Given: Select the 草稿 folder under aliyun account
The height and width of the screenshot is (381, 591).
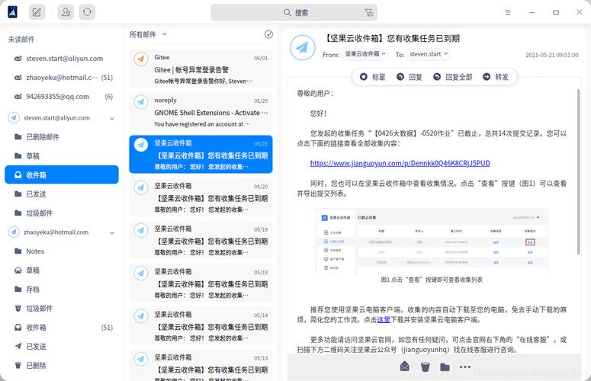Looking at the screenshot, I should (x=33, y=156).
